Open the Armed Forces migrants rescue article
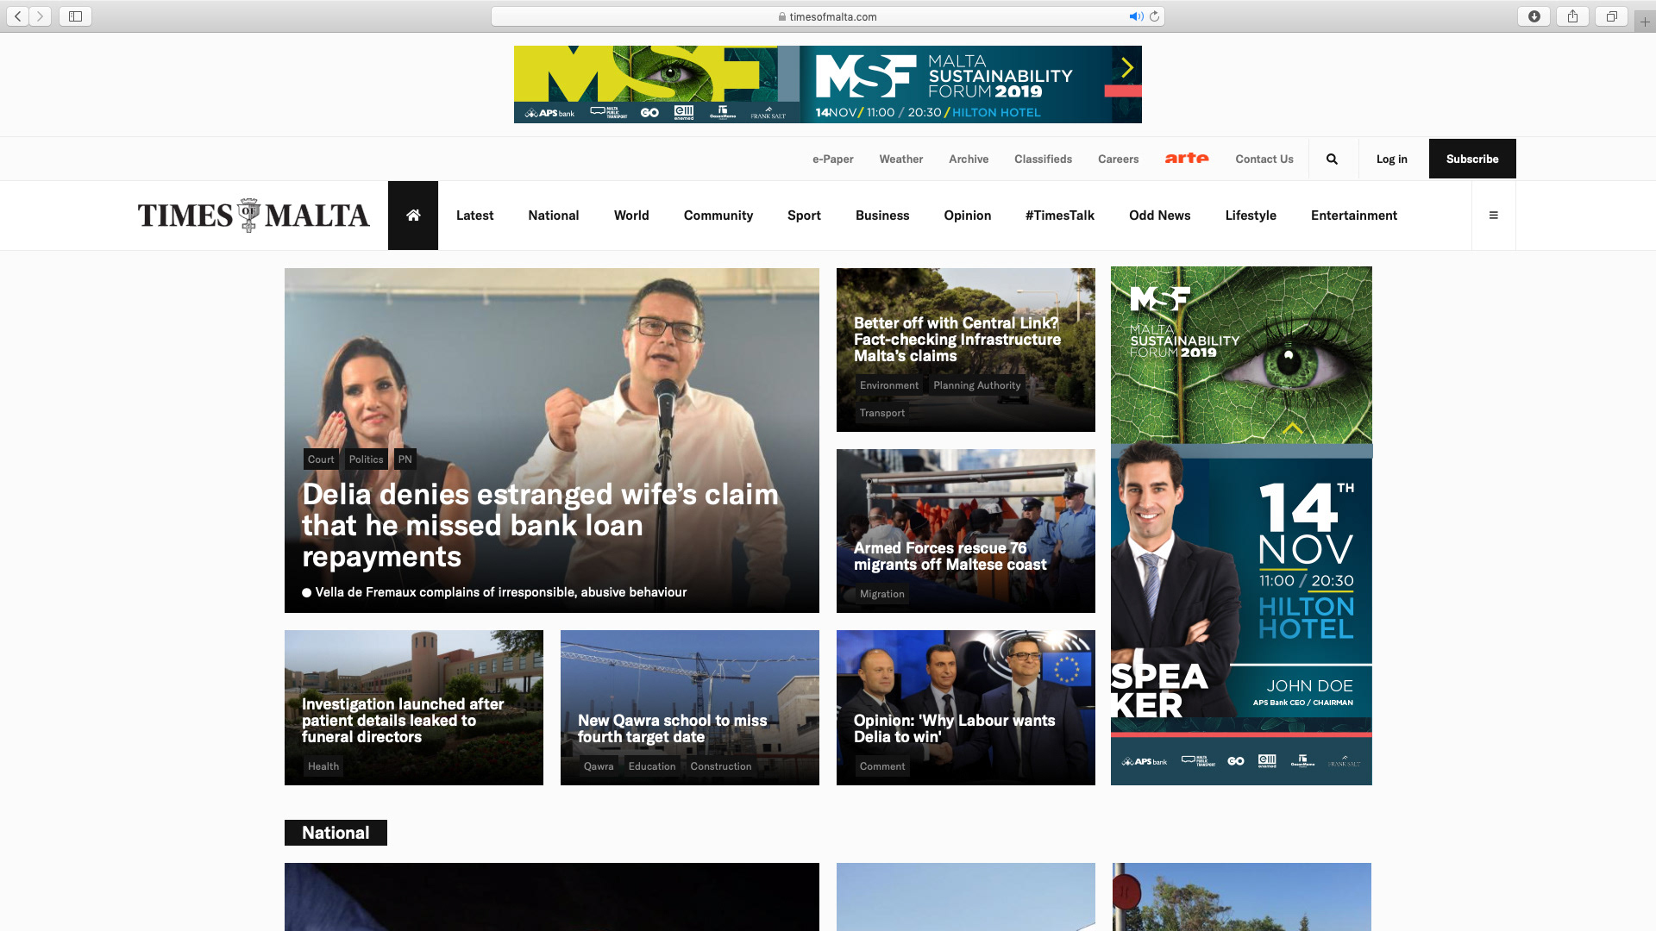Image resolution: width=1656 pixels, height=931 pixels. [950, 556]
